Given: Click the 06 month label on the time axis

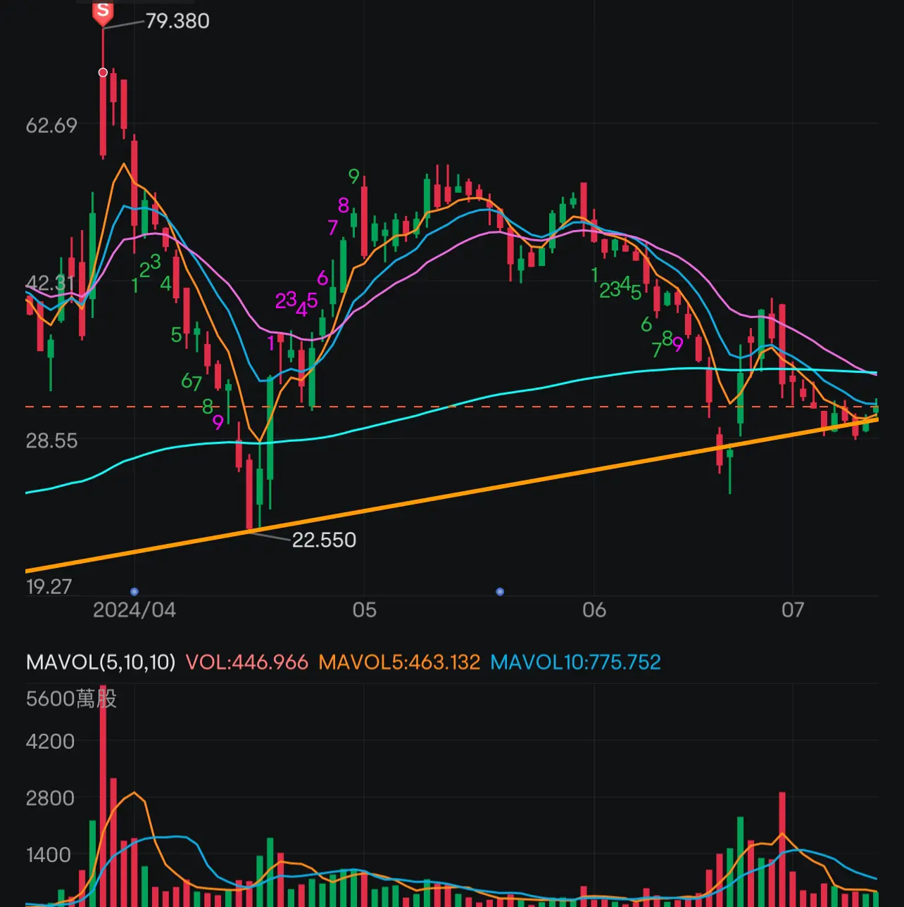Looking at the screenshot, I should point(594,609).
